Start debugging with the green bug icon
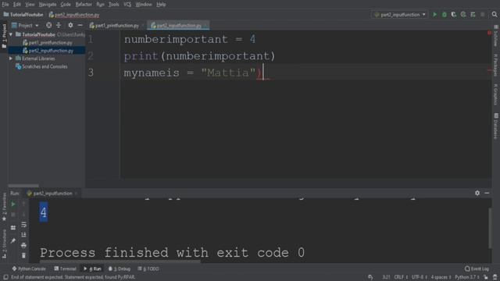This screenshot has height=281, width=500. pos(445,15)
